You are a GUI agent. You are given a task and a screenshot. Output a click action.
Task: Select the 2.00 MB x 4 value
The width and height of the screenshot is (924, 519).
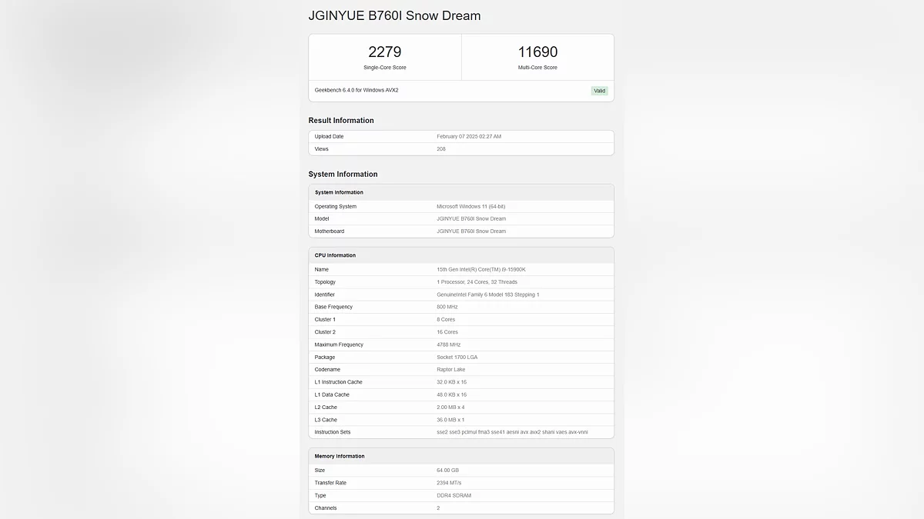450,407
